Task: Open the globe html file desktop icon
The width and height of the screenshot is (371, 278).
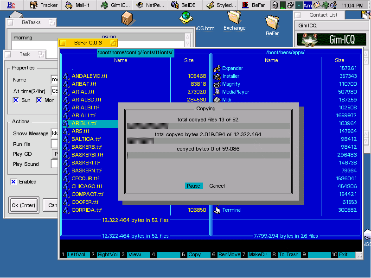Action: click(186, 18)
